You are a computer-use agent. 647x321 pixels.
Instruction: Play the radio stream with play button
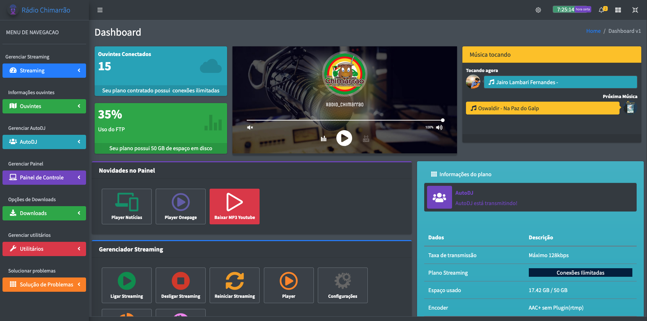344,138
